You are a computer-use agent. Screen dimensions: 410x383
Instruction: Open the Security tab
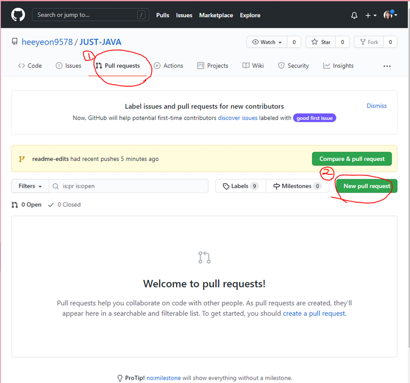pyautogui.click(x=293, y=66)
